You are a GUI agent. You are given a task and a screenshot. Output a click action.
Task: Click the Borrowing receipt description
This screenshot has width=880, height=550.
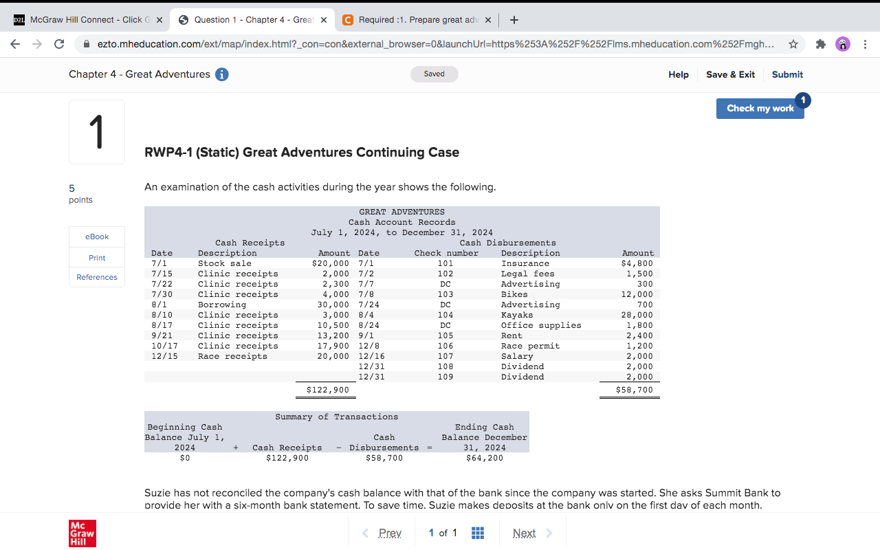point(222,305)
